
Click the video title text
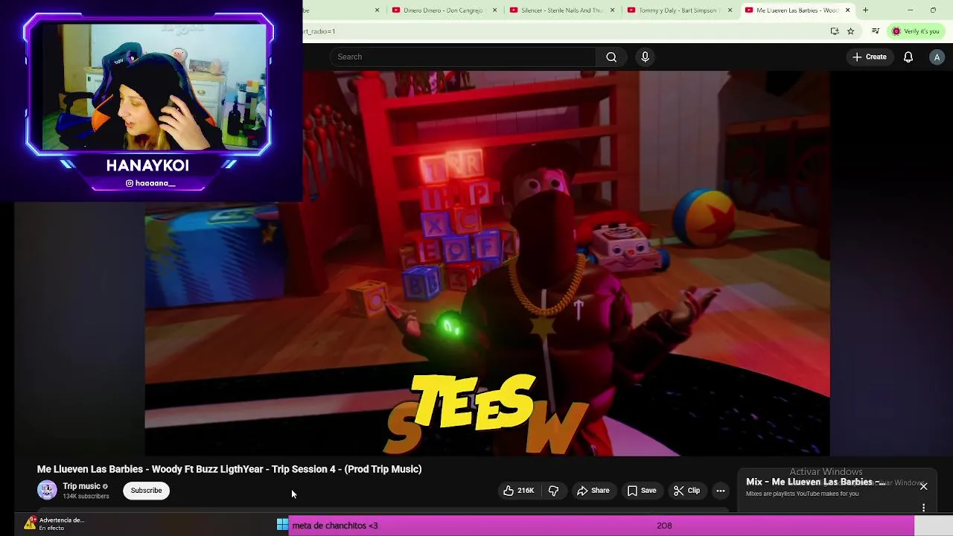[x=229, y=469]
